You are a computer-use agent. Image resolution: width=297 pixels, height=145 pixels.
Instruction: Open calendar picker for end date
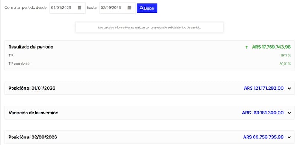click(129, 8)
